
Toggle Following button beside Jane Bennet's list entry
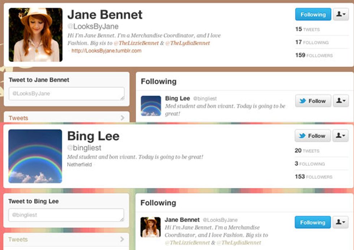coord(313,222)
